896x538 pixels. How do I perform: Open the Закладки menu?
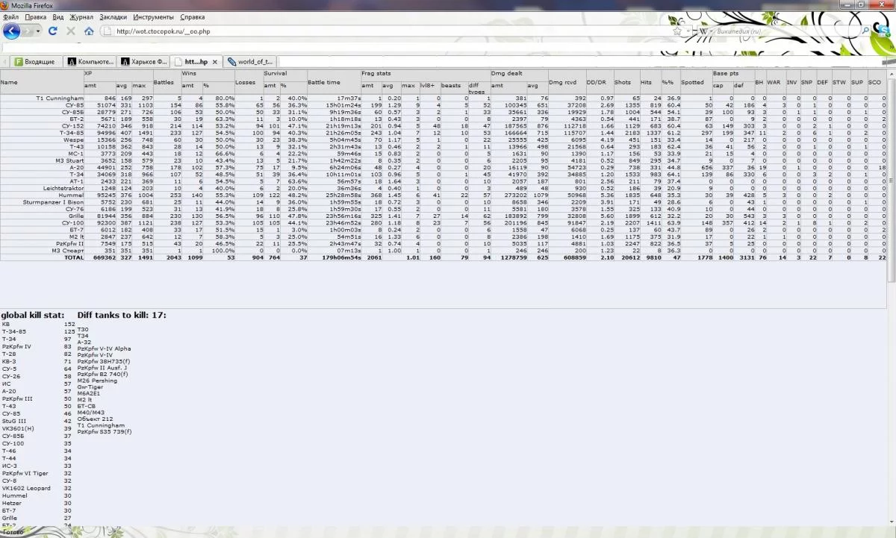pos(113,16)
